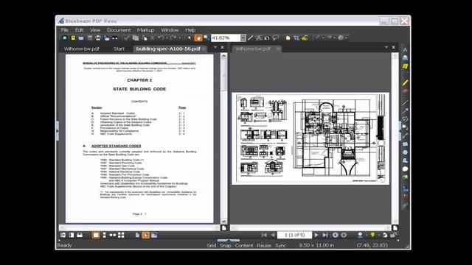
Task: Select the Lasso tool in the top toolbar
Action: pos(275,38)
